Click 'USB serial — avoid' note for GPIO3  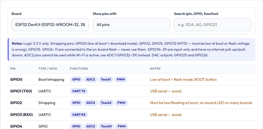pos(166,115)
